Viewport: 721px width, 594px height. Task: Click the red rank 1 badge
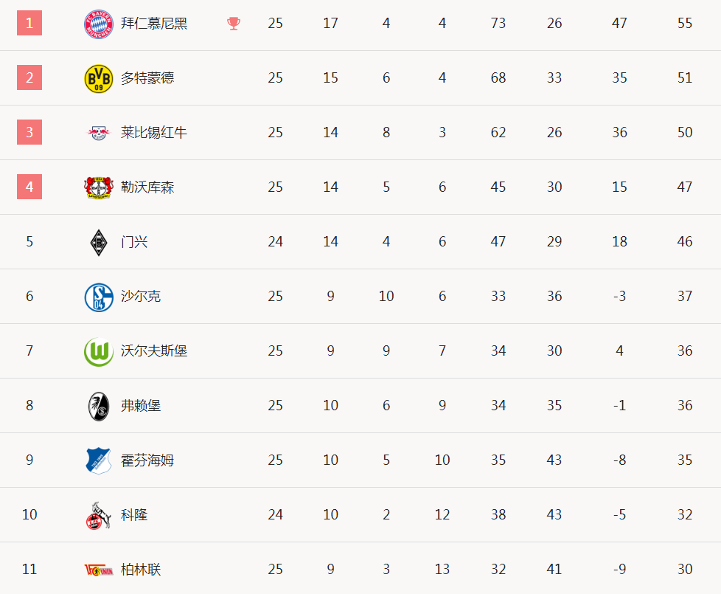pyautogui.click(x=29, y=23)
